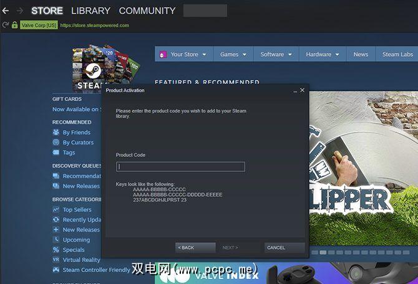
Task: Click the plus icon beside New Releases
Action: (56, 229)
